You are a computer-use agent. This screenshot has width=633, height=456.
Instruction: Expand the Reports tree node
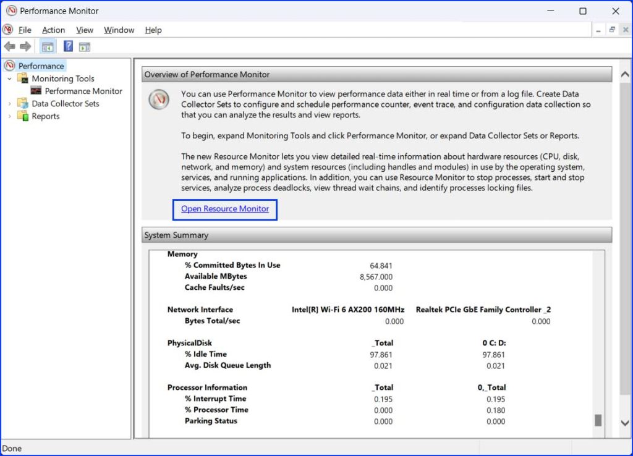[x=10, y=116]
